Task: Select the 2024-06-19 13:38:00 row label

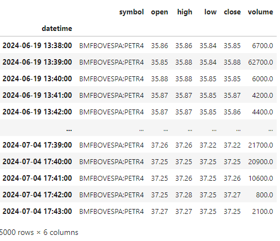Action: [x=37, y=45]
